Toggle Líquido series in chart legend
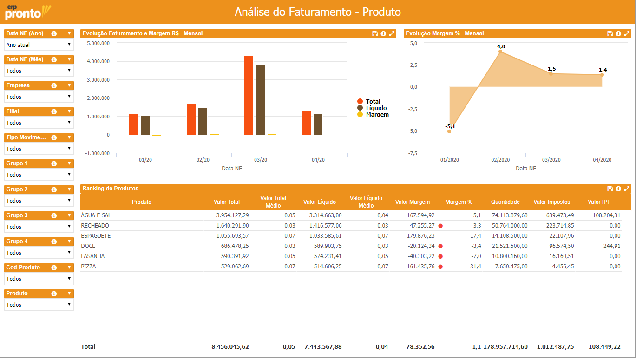Screen dimensions: 636x358 (375, 108)
